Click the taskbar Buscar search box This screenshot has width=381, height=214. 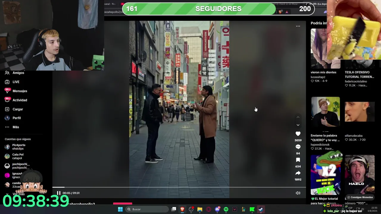click(x=147, y=209)
